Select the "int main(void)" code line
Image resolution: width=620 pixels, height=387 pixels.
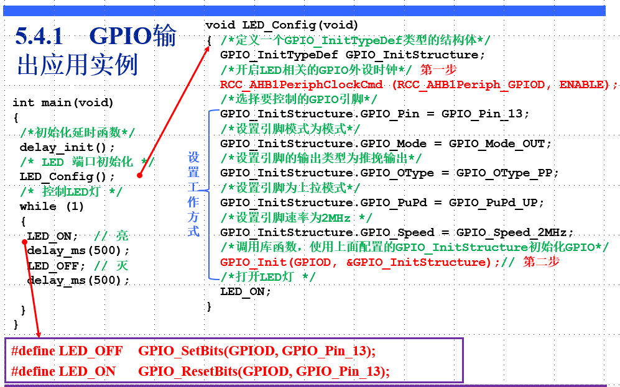point(63,102)
